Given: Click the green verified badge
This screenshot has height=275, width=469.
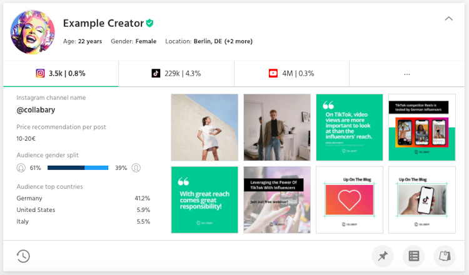Looking at the screenshot, I should point(149,23).
